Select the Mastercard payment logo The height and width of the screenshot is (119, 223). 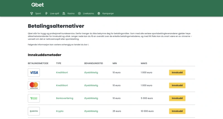coord(34,85)
